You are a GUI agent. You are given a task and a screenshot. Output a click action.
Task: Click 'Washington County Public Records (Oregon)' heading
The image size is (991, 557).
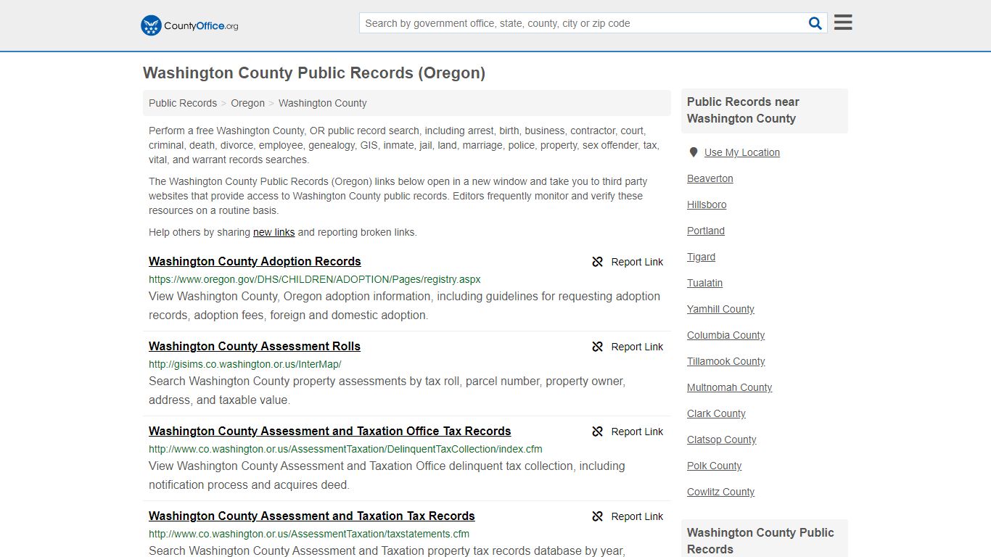coord(314,73)
